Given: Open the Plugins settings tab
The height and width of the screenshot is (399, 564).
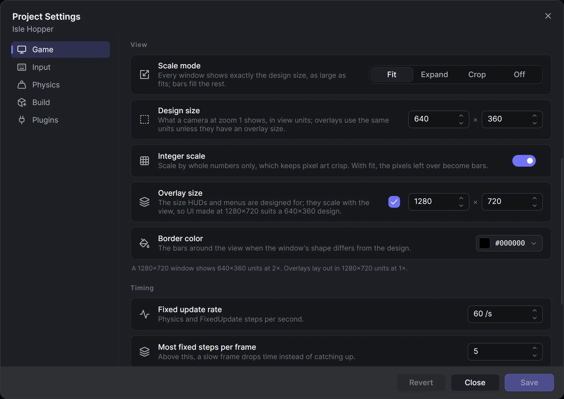Looking at the screenshot, I should coord(61,120).
